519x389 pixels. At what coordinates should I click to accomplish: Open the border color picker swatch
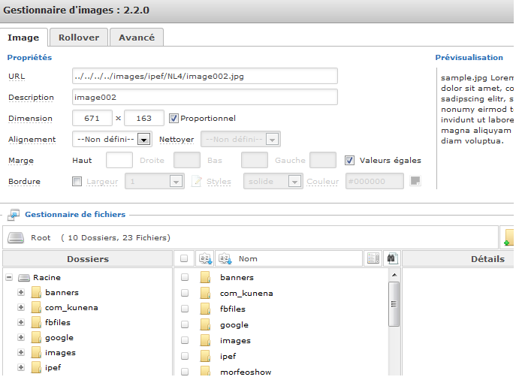point(415,181)
